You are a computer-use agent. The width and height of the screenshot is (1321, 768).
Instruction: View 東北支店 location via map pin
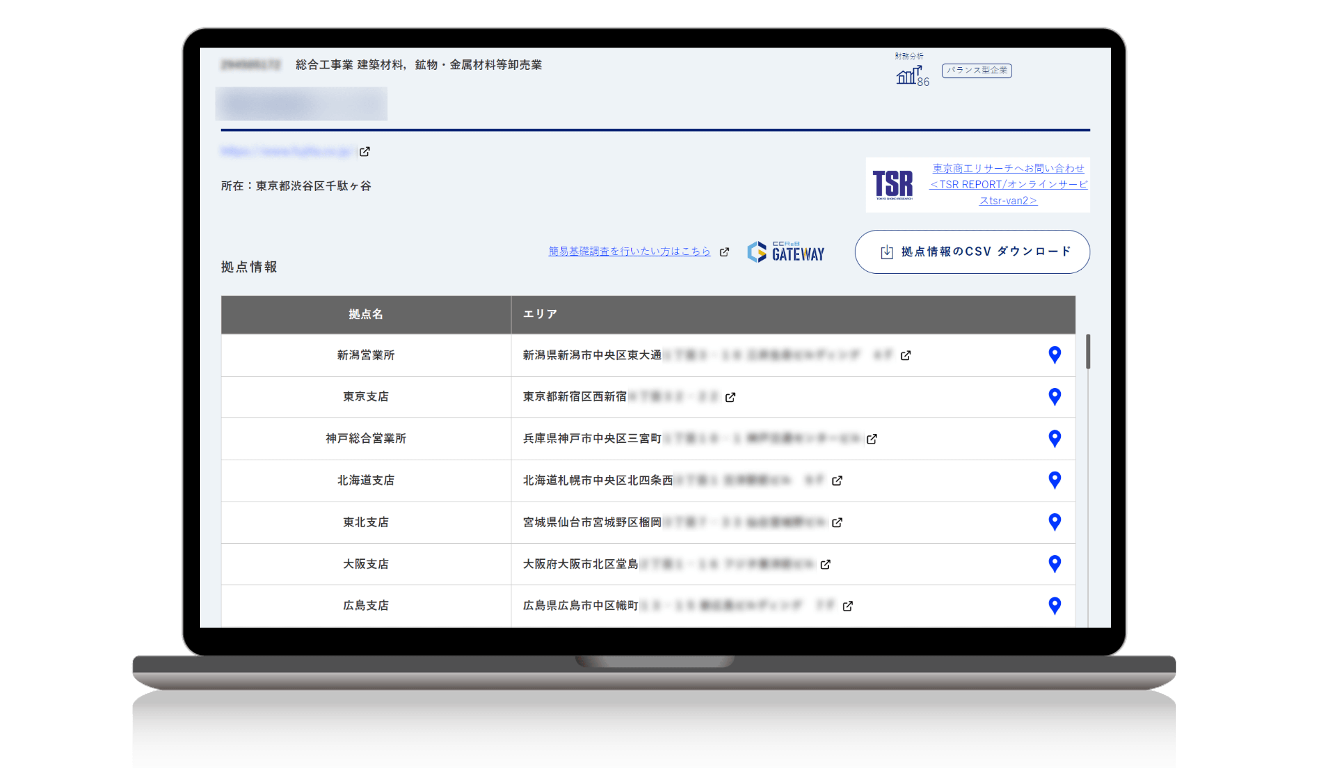[1054, 522]
